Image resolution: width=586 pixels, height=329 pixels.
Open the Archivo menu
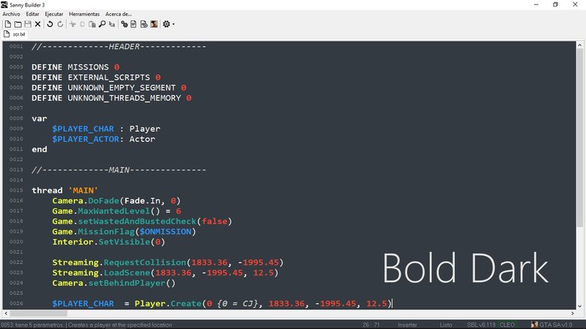pos(12,14)
